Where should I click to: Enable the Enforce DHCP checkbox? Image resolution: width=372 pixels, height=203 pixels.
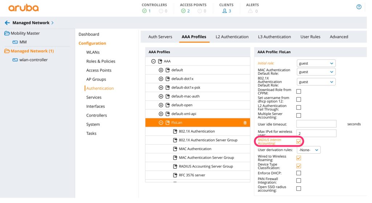point(299,173)
